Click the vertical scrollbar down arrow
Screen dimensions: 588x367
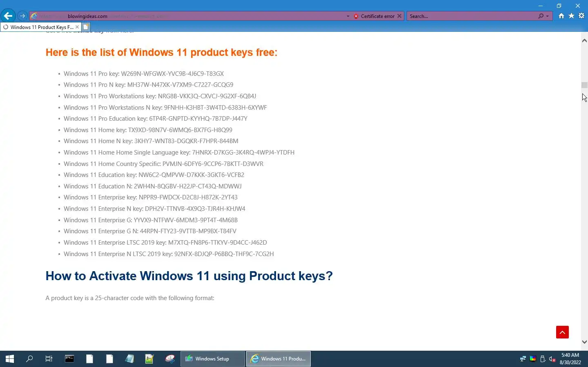[584, 342]
